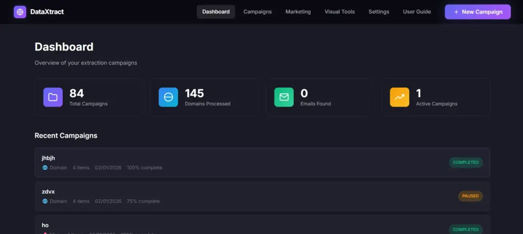Select the Domains Processed card showing 145

click(x=203, y=97)
